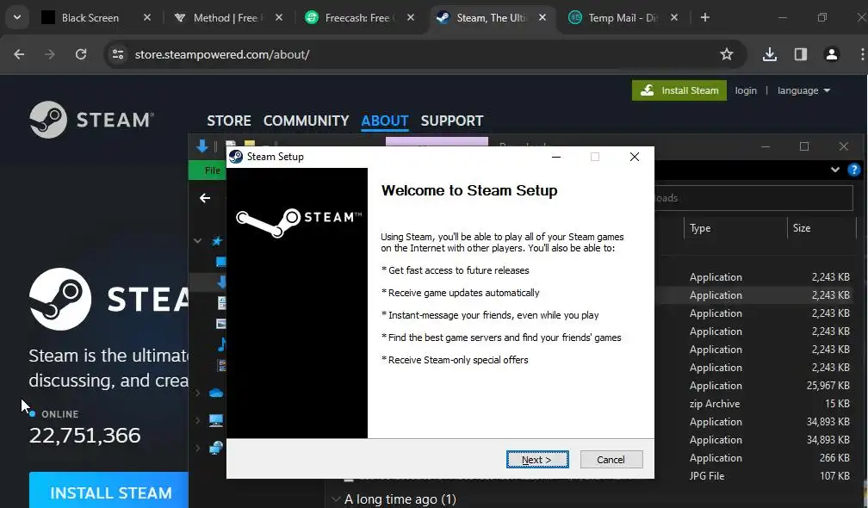Open the SUPPORT page link
The width and height of the screenshot is (868, 508).
(452, 121)
